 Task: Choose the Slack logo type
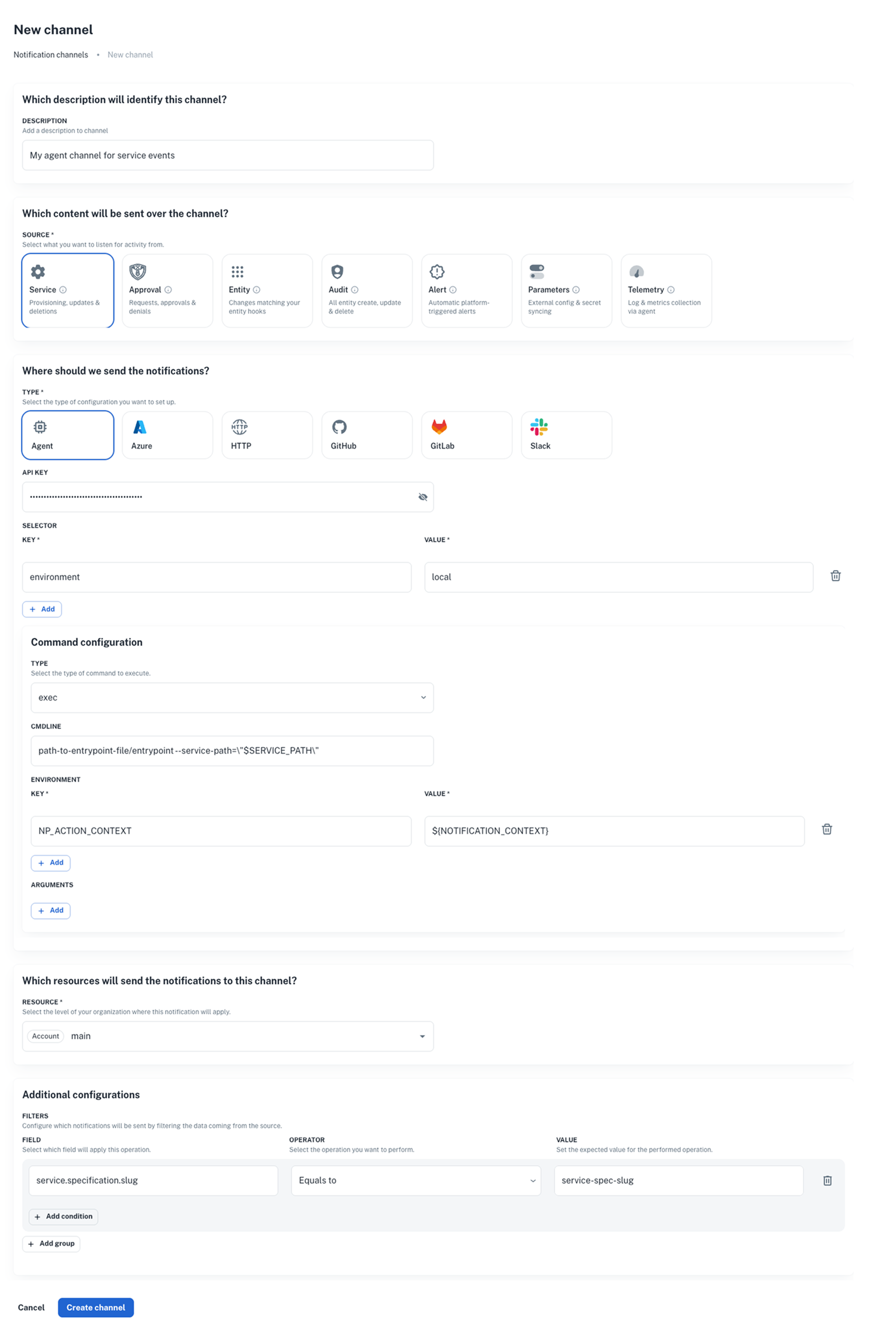click(x=539, y=427)
